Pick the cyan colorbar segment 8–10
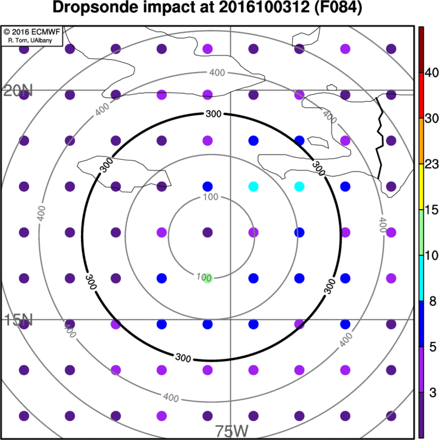The width and height of the screenshot is (439, 440). 421,278
